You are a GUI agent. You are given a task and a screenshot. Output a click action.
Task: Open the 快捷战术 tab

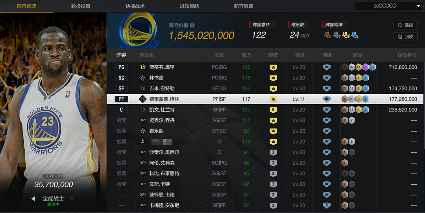point(135,6)
